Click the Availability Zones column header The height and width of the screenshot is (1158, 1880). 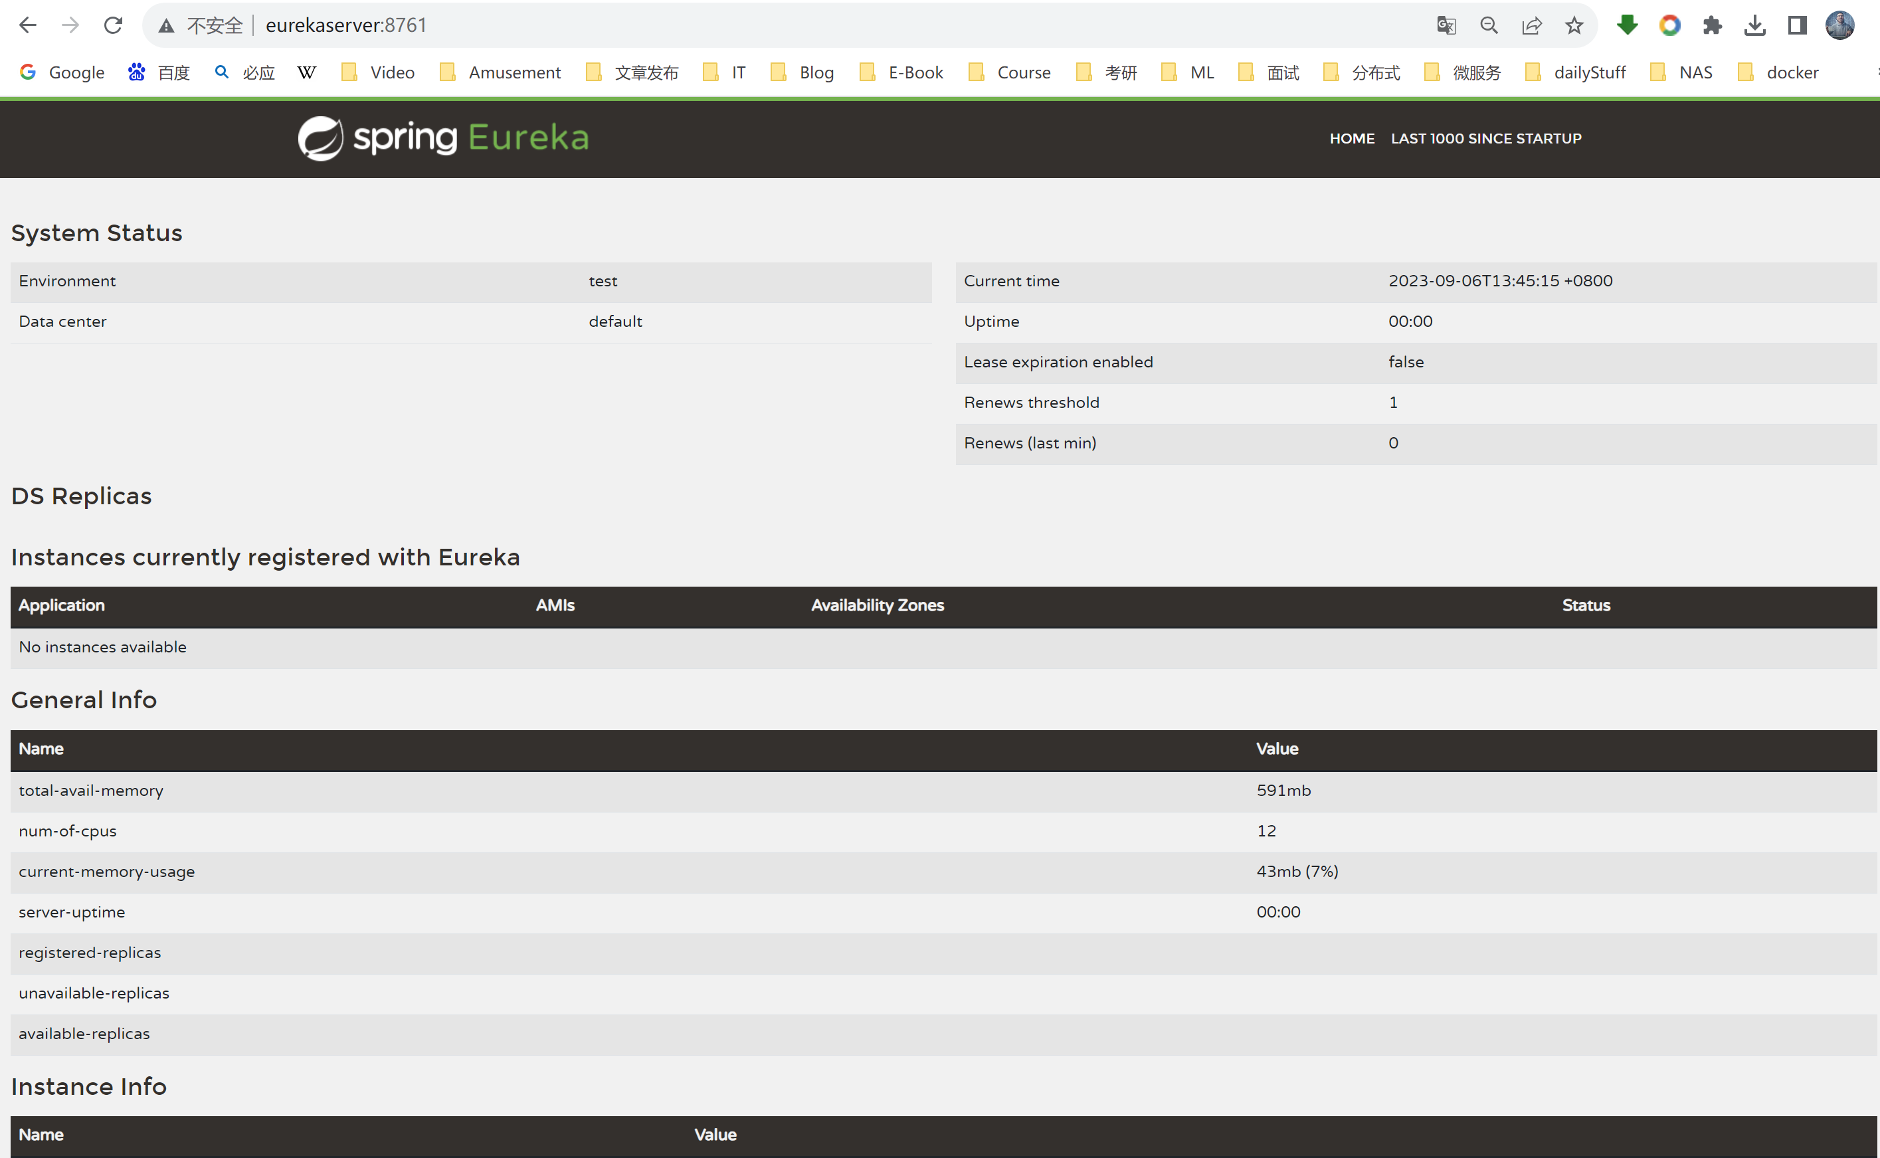[877, 605]
